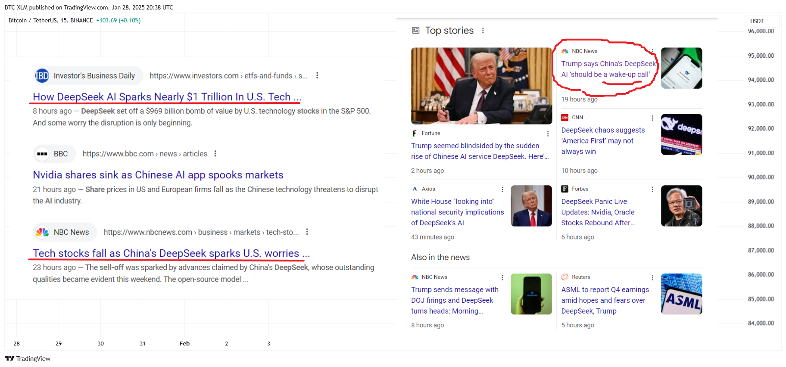The image size is (786, 367).
Task: Open three-dot menu for Forbes story
Action: click(652, 190)
